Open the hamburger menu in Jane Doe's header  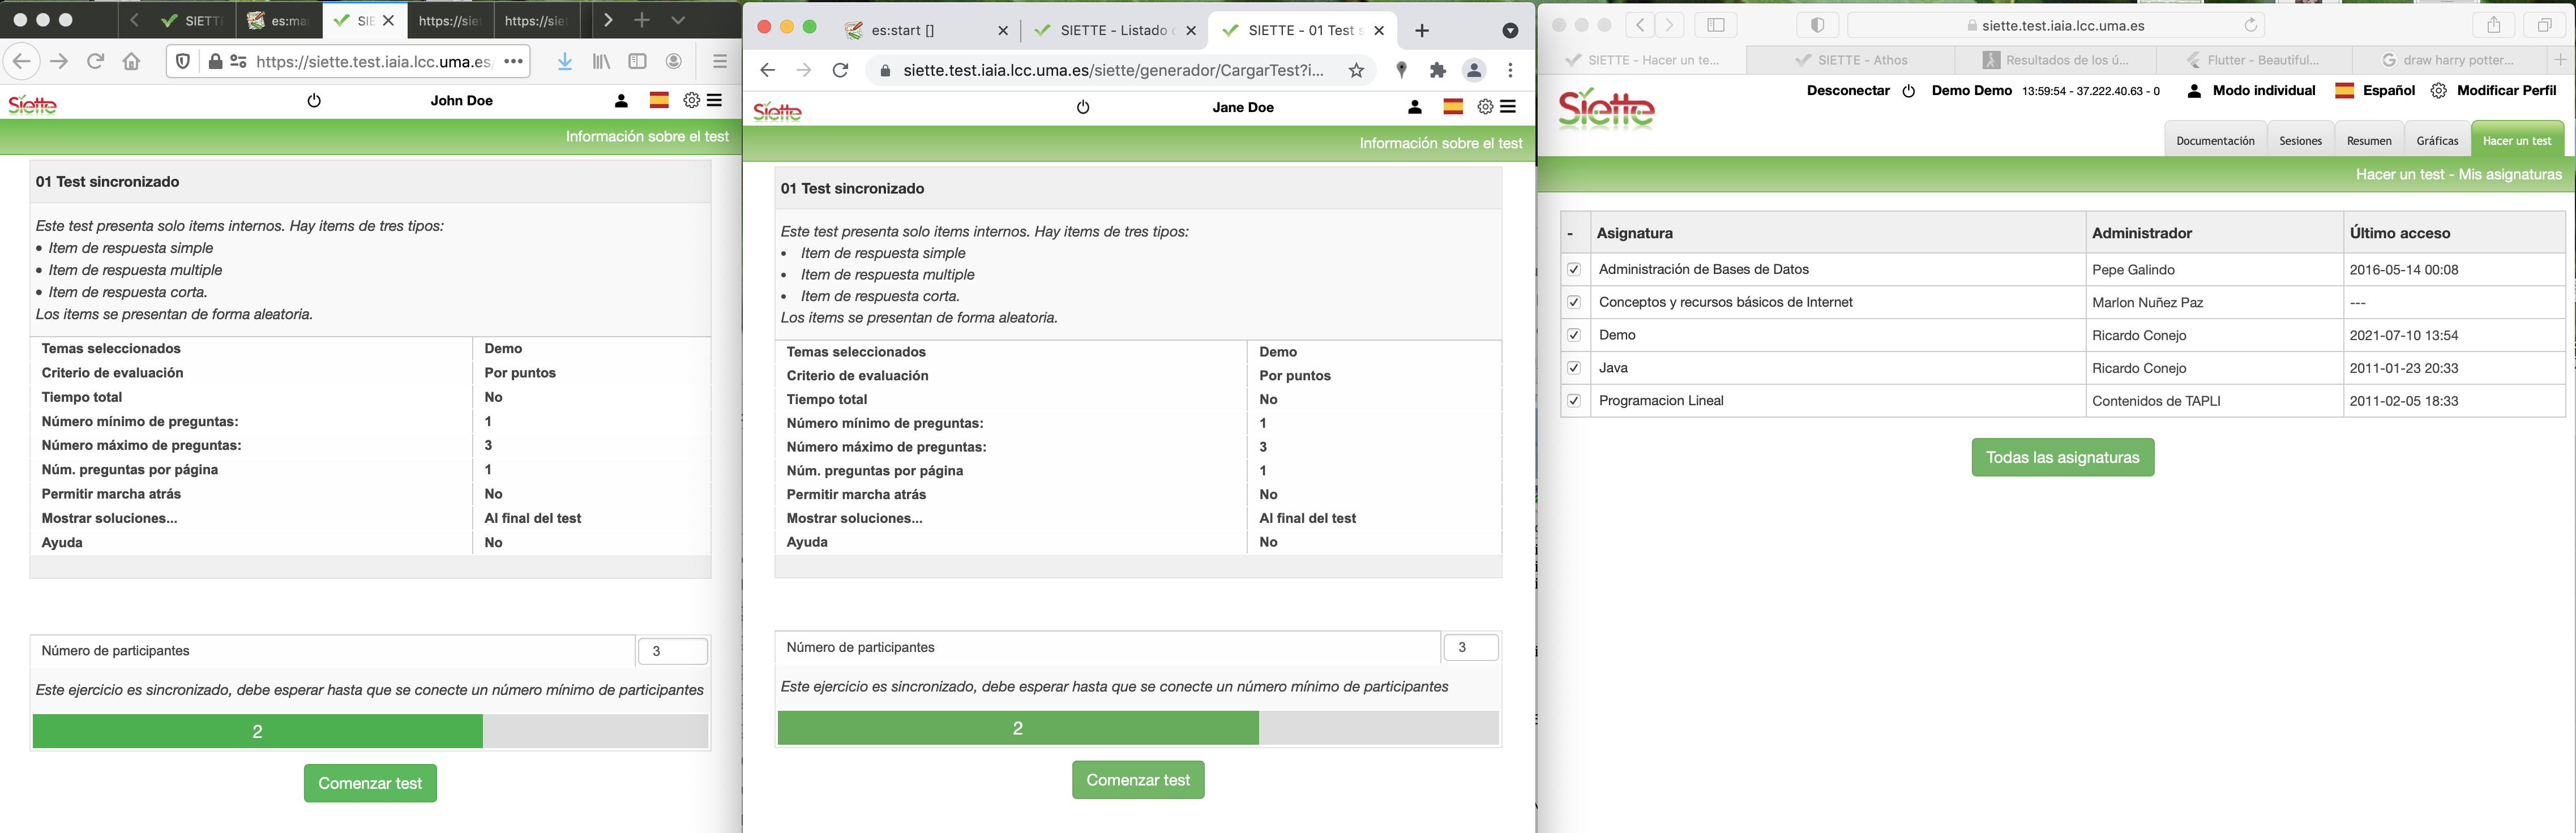click(x=1508, y=107)
